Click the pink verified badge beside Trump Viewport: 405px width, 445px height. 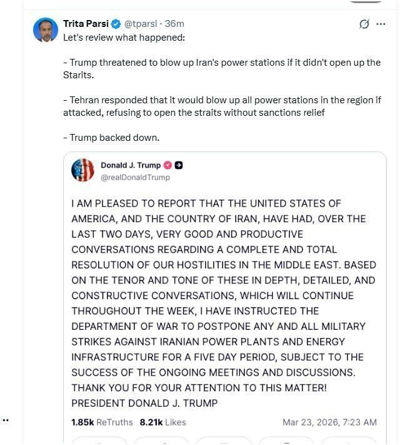[167, 165]
